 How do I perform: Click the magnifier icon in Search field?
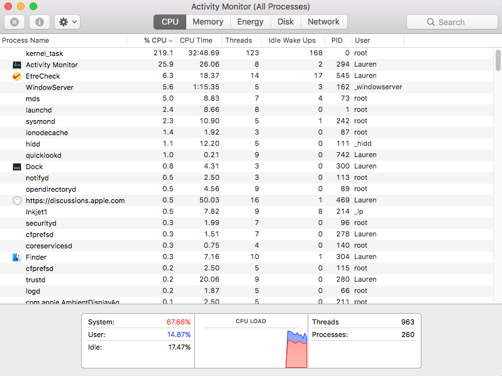coord(431,22)
